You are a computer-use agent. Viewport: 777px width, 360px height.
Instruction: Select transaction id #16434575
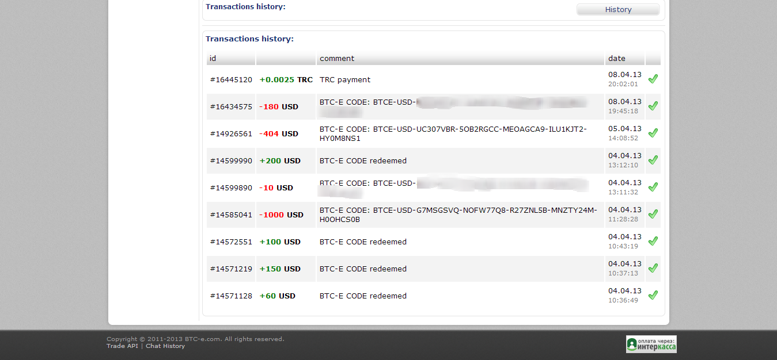coord(231,107)
